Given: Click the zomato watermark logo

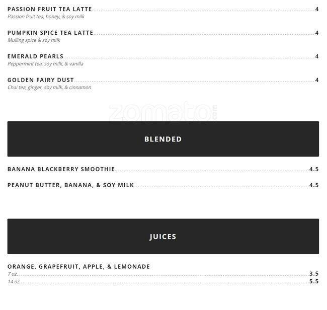Looking at the screenshot, I should coord(163,112).
